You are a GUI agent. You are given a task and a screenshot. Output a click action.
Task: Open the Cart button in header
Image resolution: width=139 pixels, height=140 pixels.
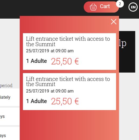coord(101,7)
